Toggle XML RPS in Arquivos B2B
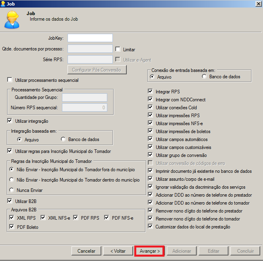The image size is (263, 261). click(x=12, y=218)
